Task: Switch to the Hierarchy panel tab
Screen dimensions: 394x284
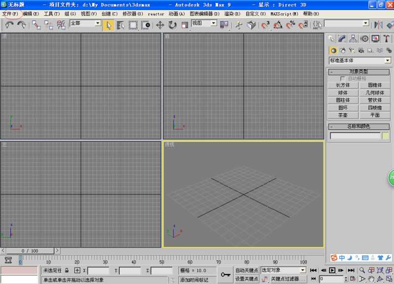Action: [x=354, y=38]
